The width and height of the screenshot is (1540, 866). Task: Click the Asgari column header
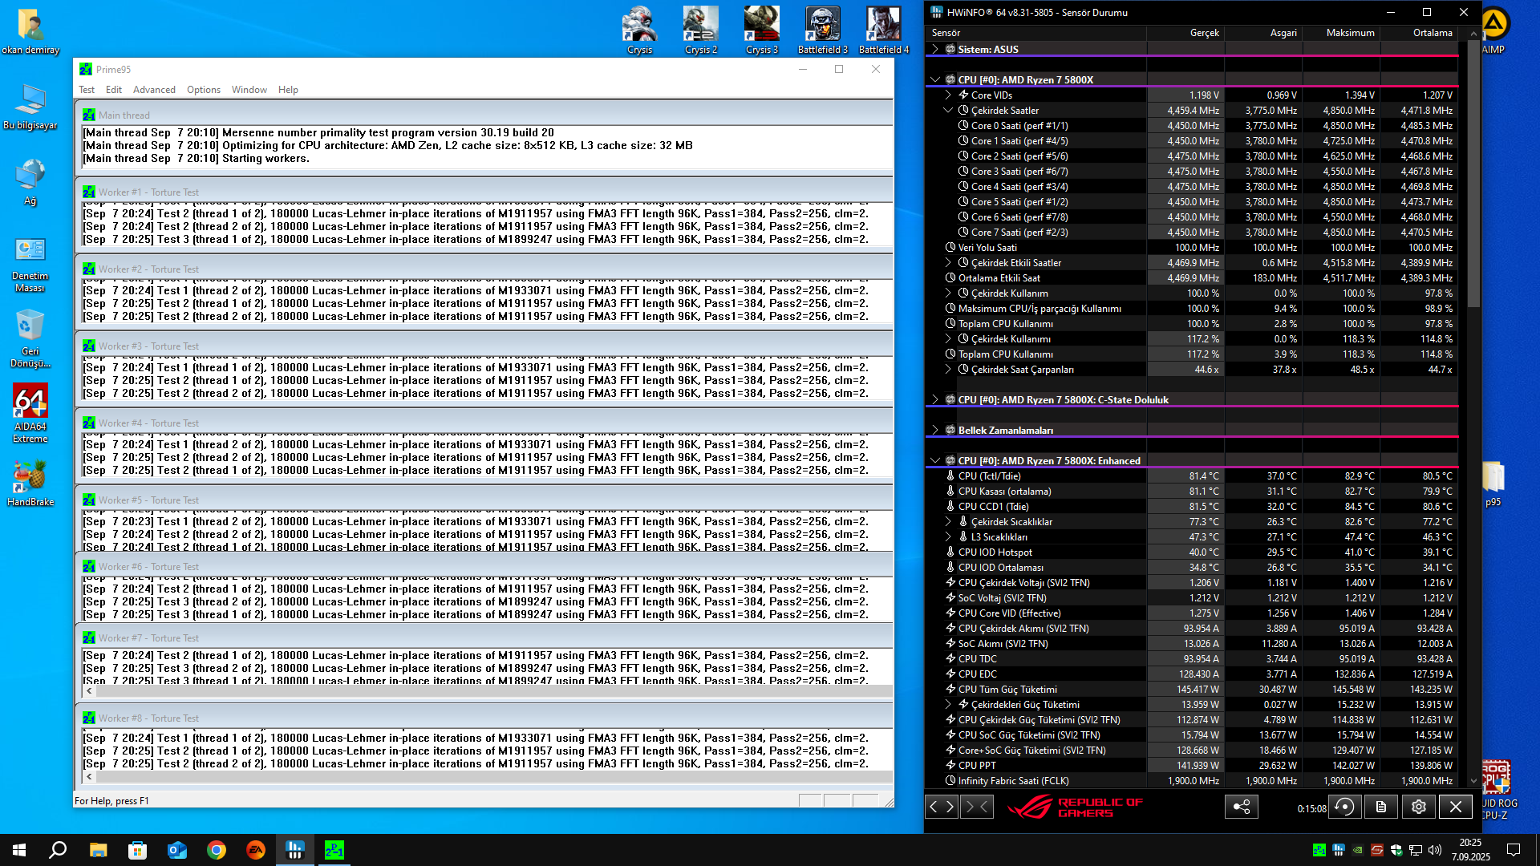1263,33
